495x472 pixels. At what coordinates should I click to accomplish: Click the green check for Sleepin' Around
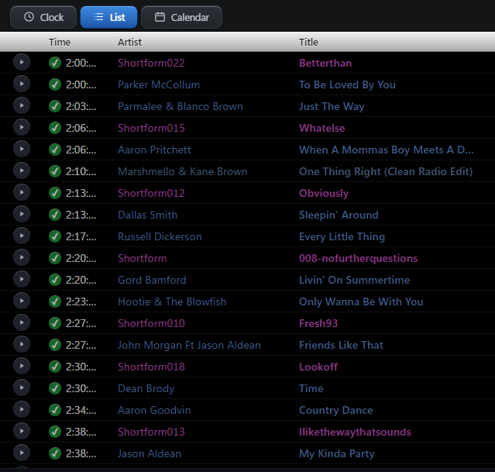(55, 215)
